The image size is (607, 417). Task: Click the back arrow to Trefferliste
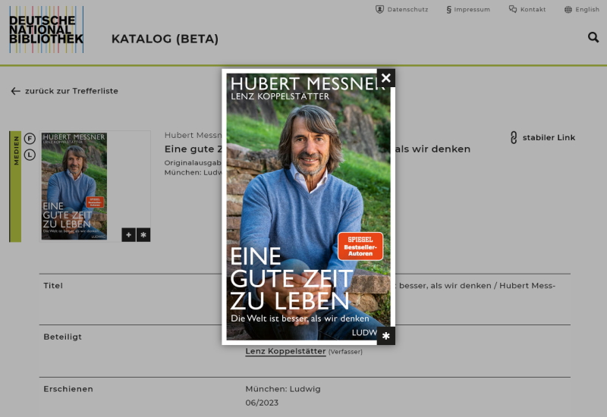(15, 91)
